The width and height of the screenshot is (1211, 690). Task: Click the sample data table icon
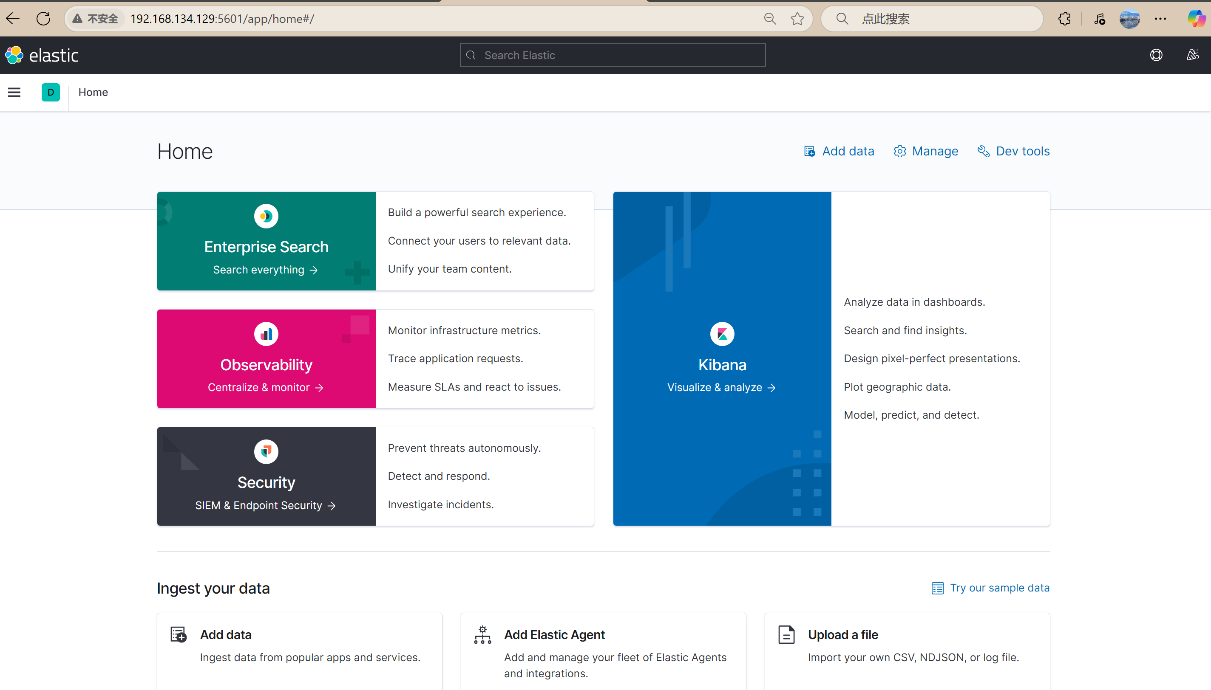[937, 588]
